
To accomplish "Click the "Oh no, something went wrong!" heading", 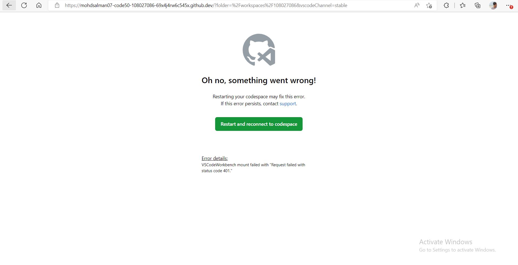I will pos(259,80).
